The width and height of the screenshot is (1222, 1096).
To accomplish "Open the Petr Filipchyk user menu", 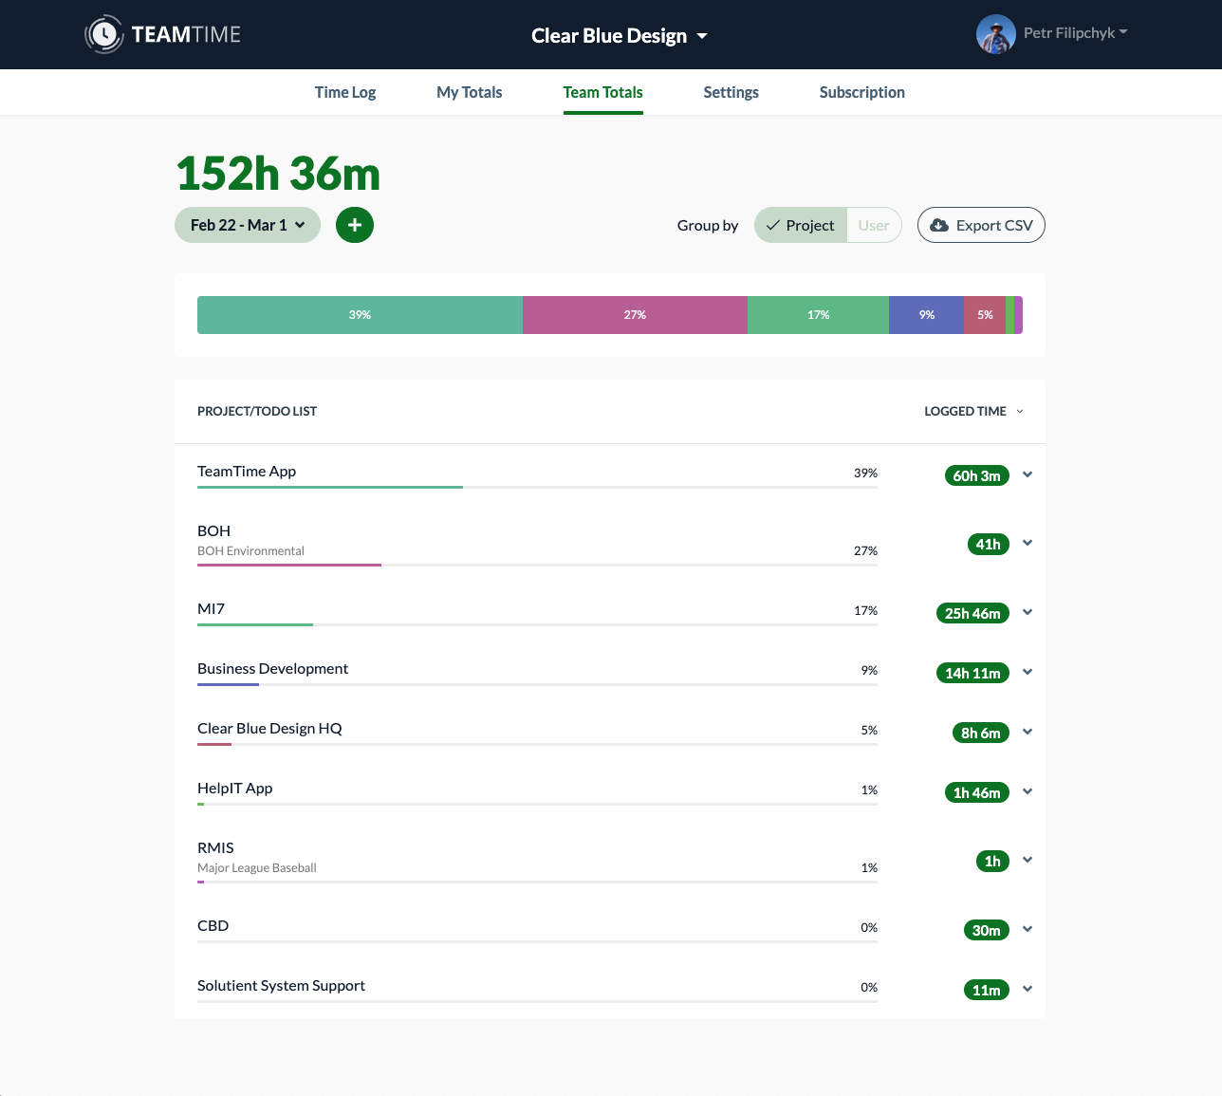I will tap(1076, 33).
